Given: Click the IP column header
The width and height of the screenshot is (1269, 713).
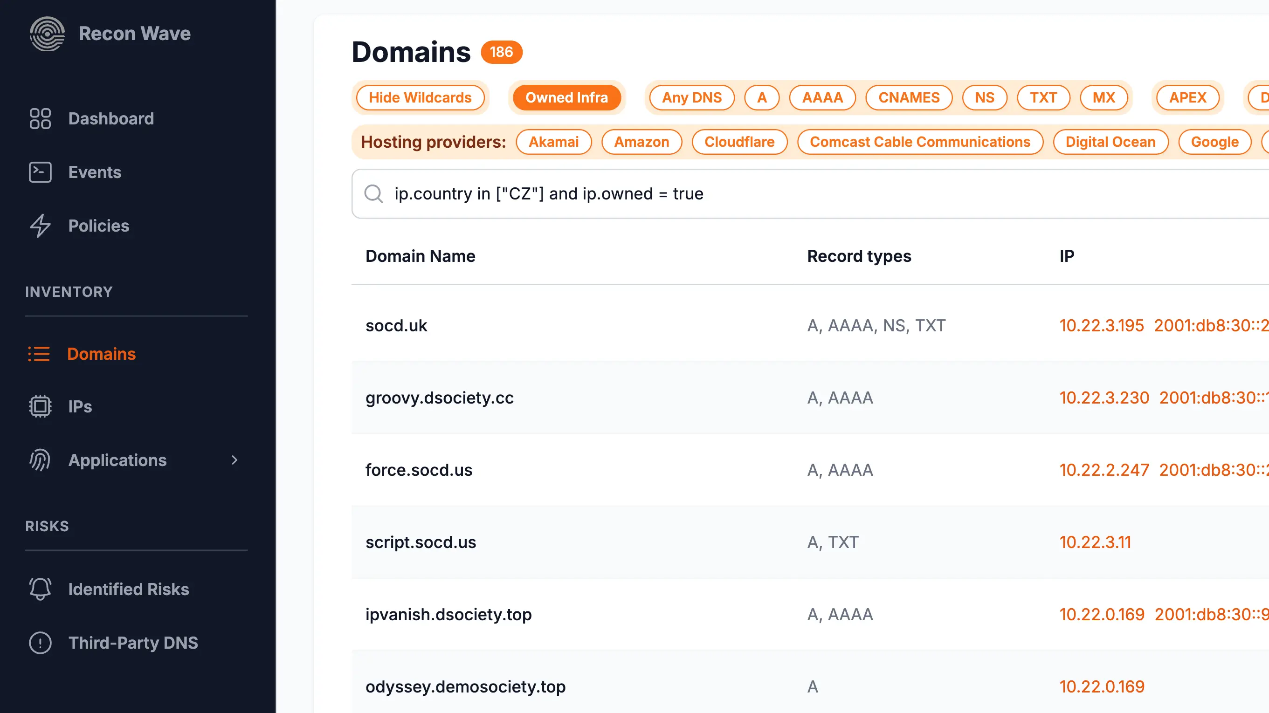Looking at the screenshot, I should click(1067, 256).
